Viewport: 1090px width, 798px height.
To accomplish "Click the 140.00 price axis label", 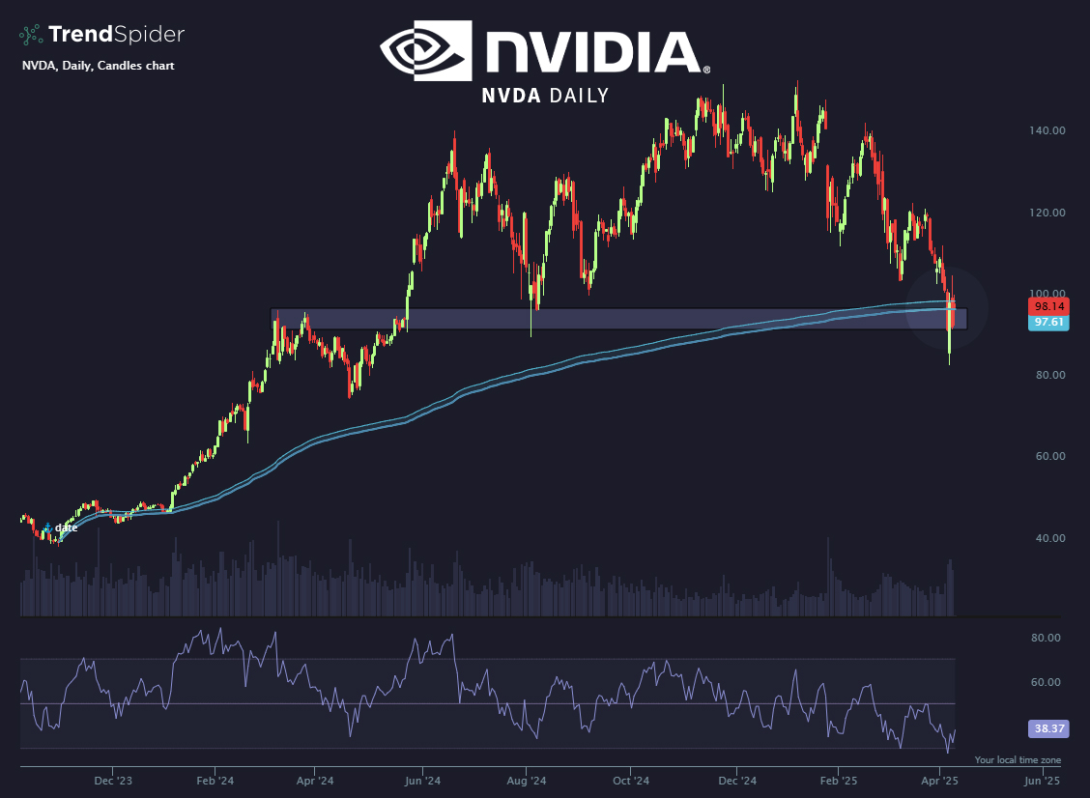I will pyautogui.click(x=1047, y=130).
